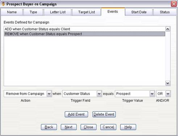Open the Trigger Field dropdown arrow
The image size is (178, 136).
point(99,94)
